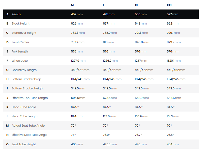The image size is (205, 154).
Task: Click the Actual Seat Tube Angle label
Action: pyautogui.click(x=28, y=126)
